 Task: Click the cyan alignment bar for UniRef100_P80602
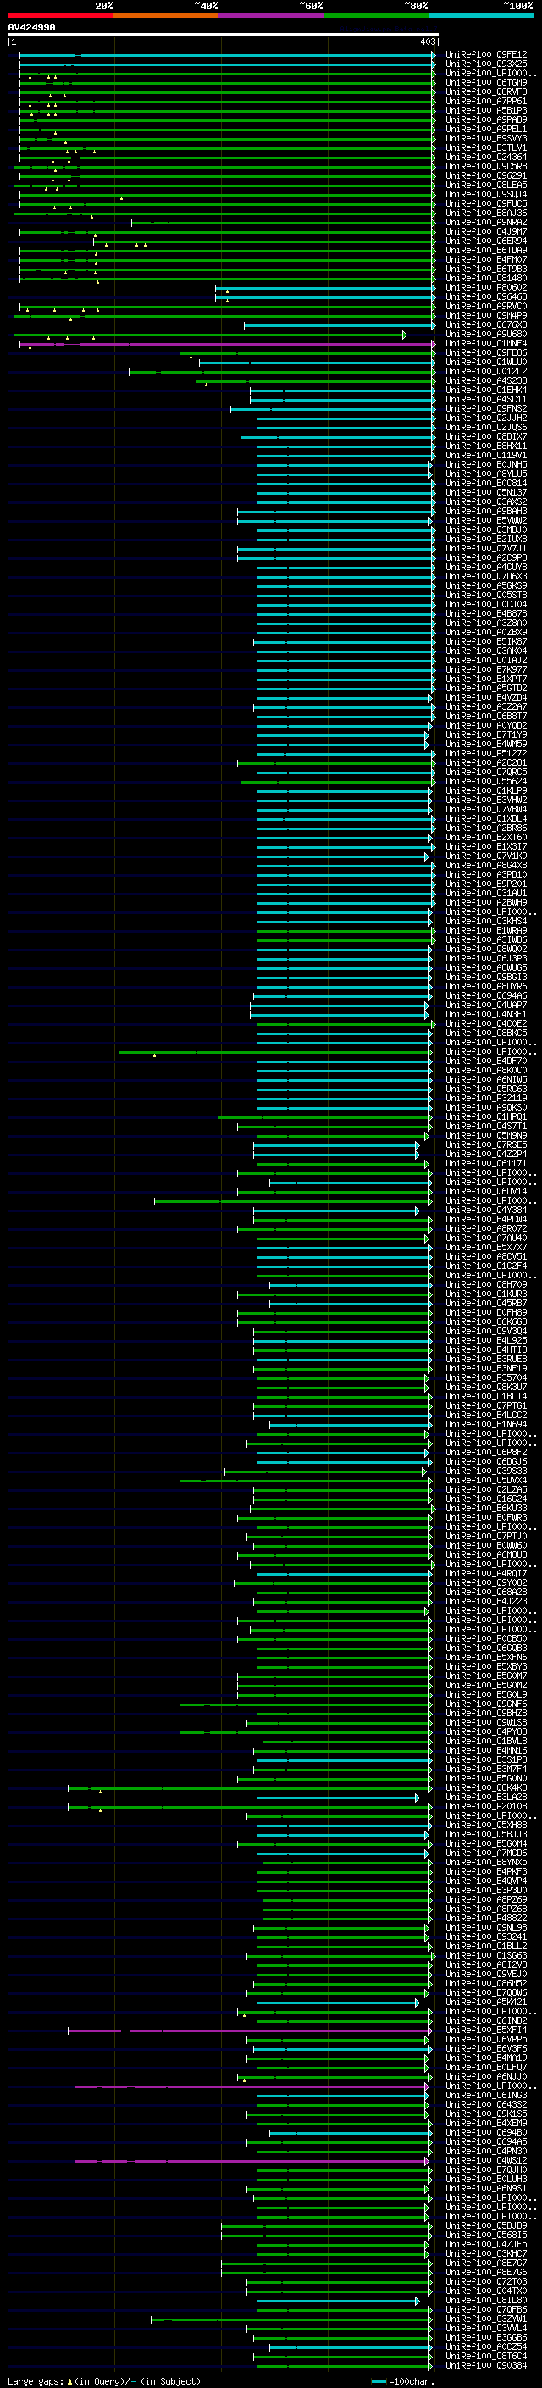325,287
